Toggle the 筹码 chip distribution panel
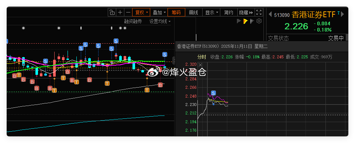This screenshot has height=143, width=355. 176,12
